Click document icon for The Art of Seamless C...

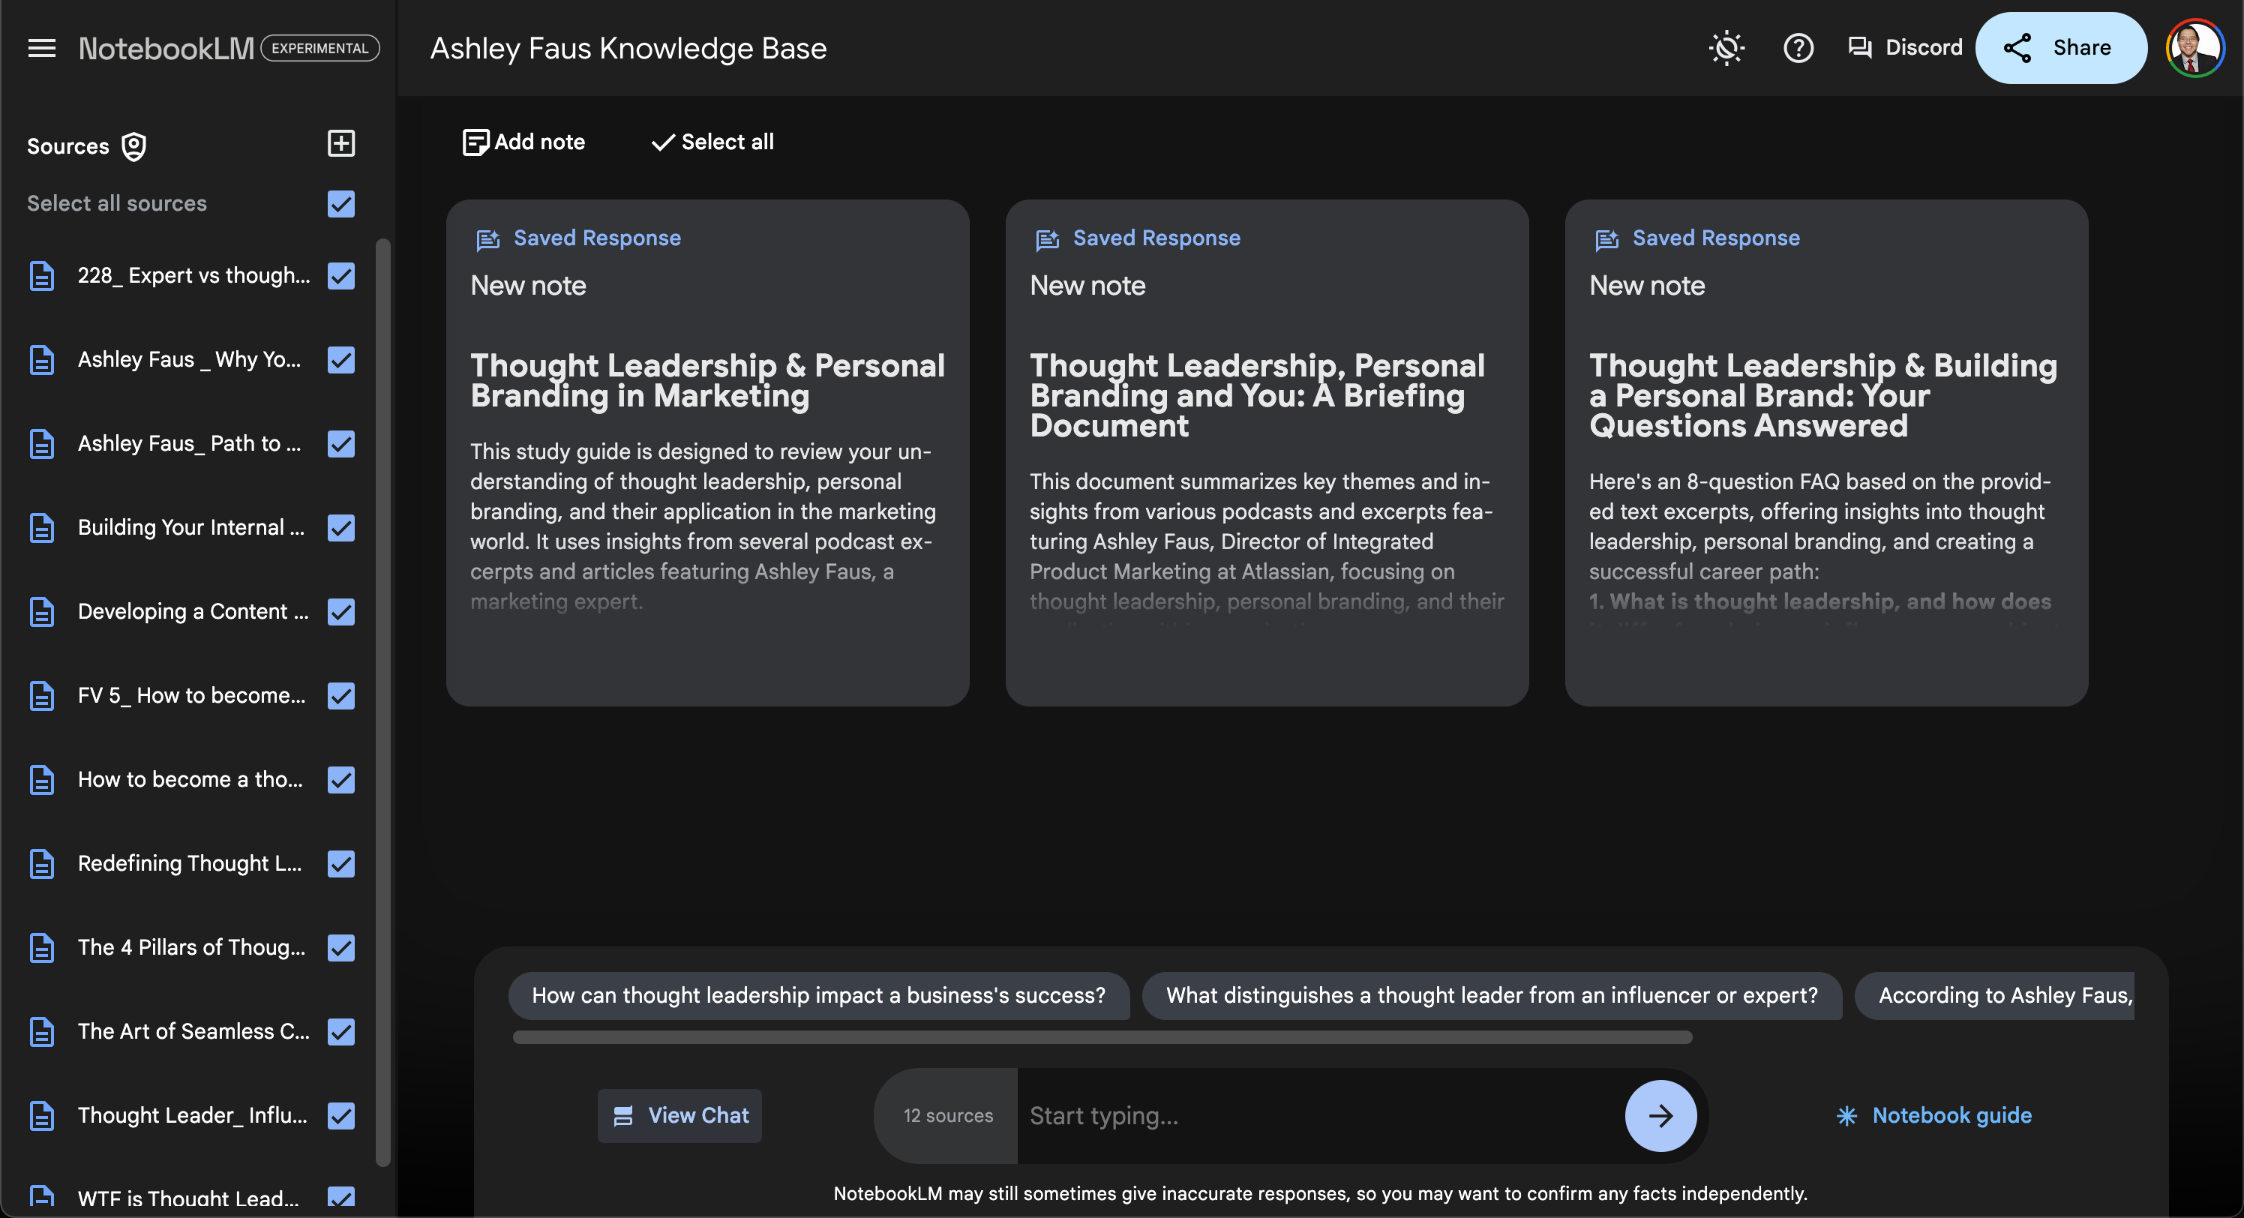coord(42,1031)
